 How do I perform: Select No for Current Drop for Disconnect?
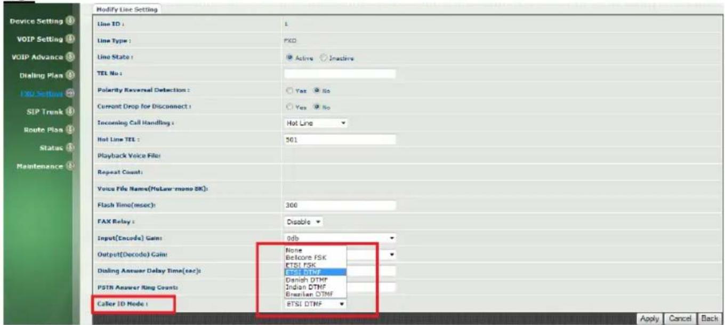pos(317,107)
